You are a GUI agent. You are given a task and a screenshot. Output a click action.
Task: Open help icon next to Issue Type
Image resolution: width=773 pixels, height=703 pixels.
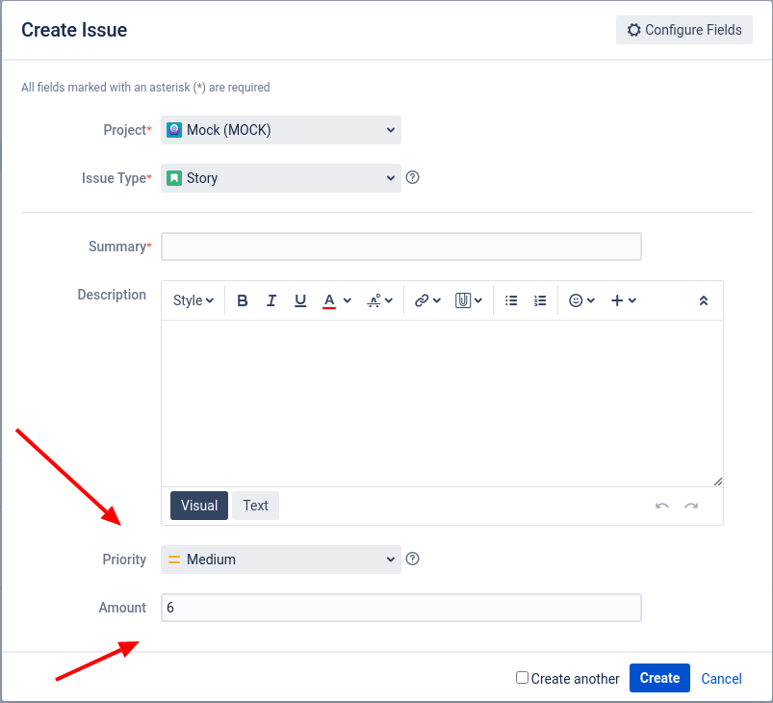(x=413, y=177)
